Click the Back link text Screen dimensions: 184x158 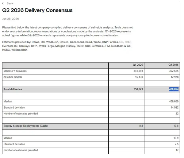(x=10, y=3)
